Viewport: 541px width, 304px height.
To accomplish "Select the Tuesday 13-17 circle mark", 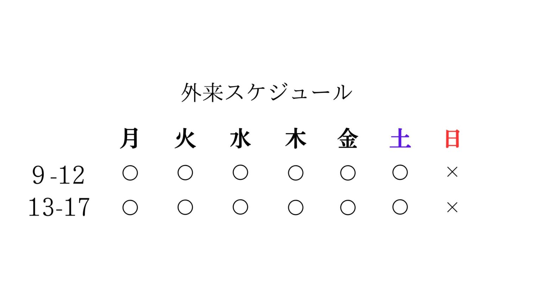I will (185, 207).
